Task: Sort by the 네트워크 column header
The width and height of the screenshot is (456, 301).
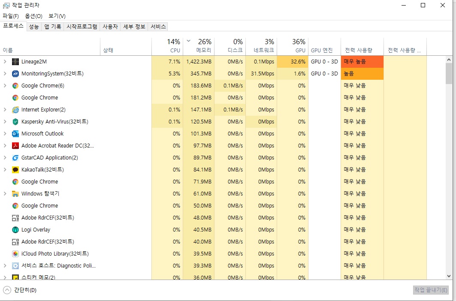Action: pos(261,46)
